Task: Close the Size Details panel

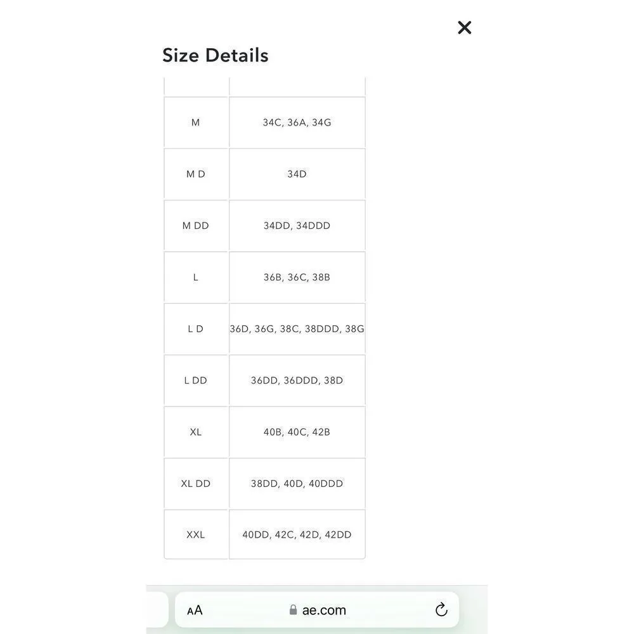Action: pyautogui.click(x=464, y=27)
